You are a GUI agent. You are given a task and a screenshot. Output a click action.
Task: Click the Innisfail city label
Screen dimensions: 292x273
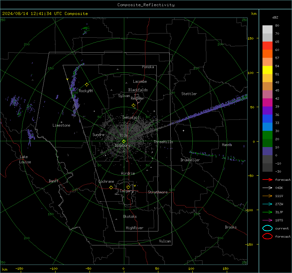pos(131,118)
